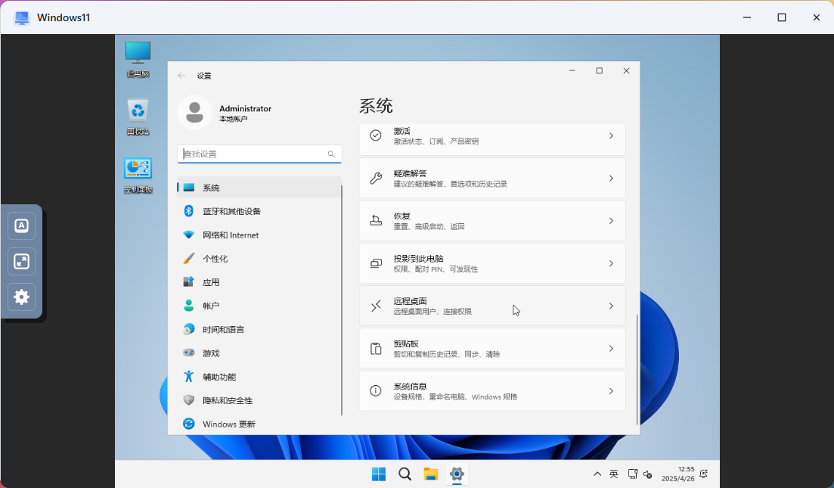Screen dimensions: 834x488
Task: Select the 回收站 recycle bin icon
Action: pyautogui.click(x=138, y=117)
